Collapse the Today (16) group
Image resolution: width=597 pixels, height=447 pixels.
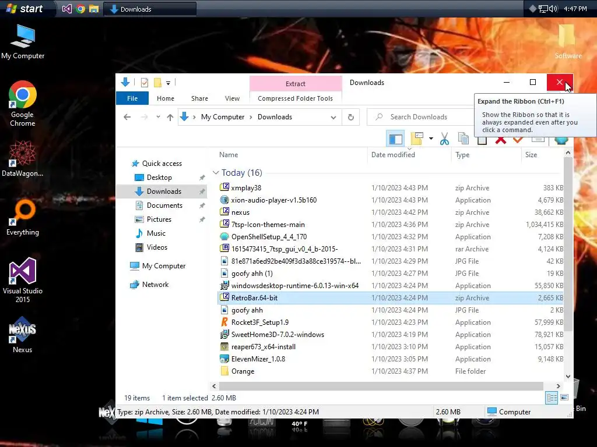coord(216,172)
